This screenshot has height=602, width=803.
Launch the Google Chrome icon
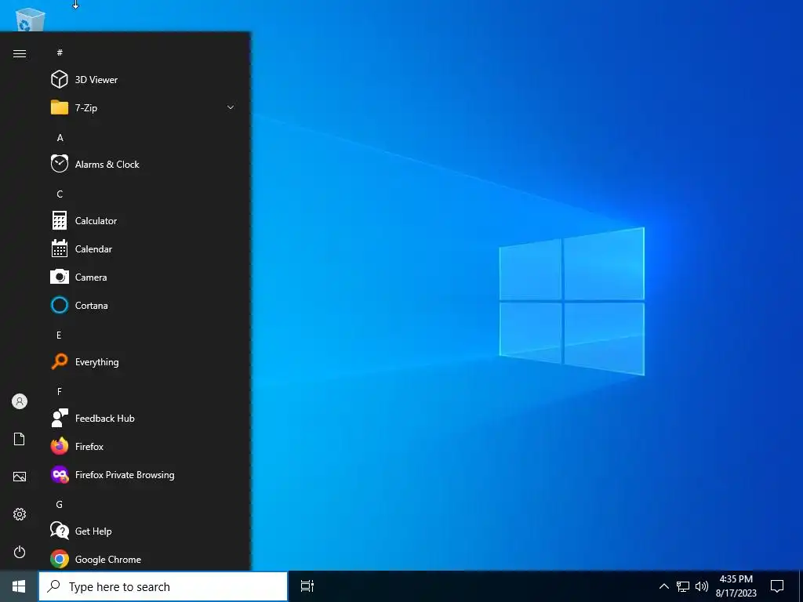click(60, 559)
